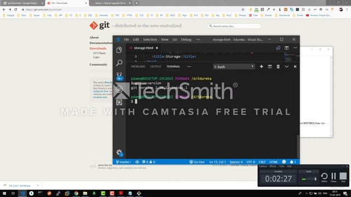
Task: Open the Manage gear icon in VS Code
Action: click(119, 153)
